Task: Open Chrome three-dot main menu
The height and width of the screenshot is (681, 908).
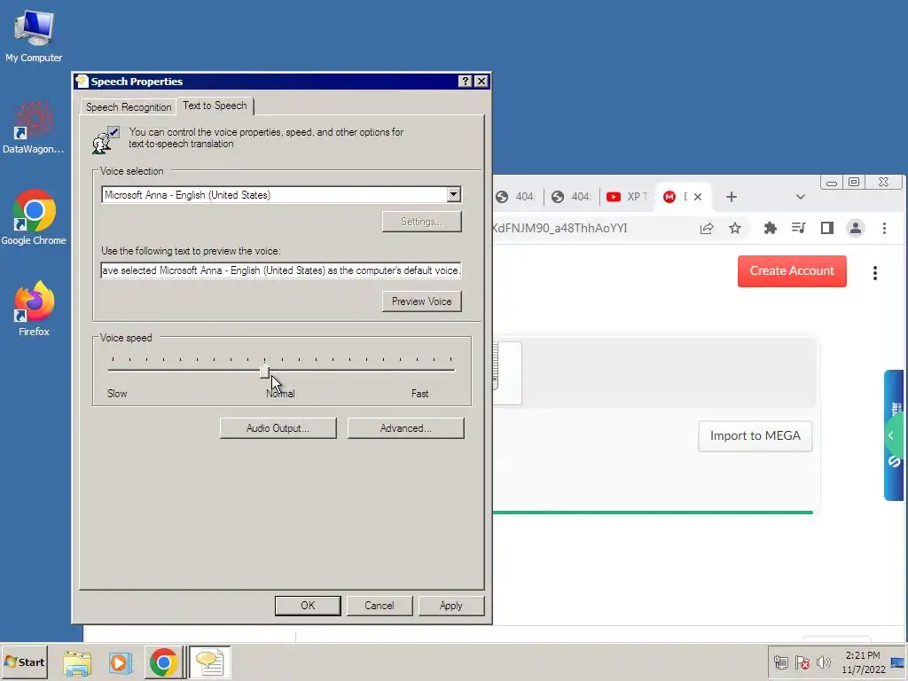Action: point(884,228)
